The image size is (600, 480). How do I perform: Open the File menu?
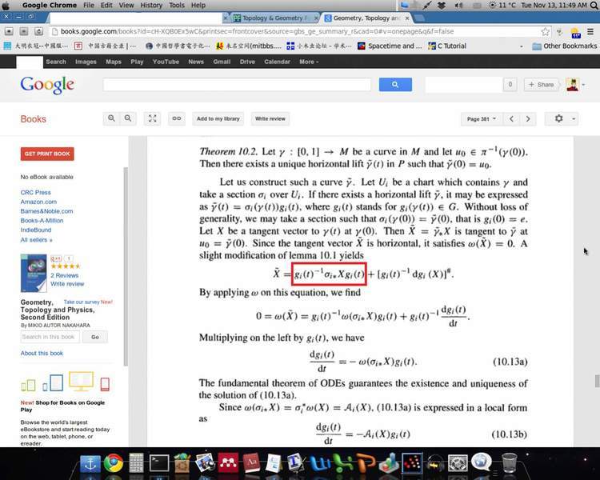coord(89,5)
